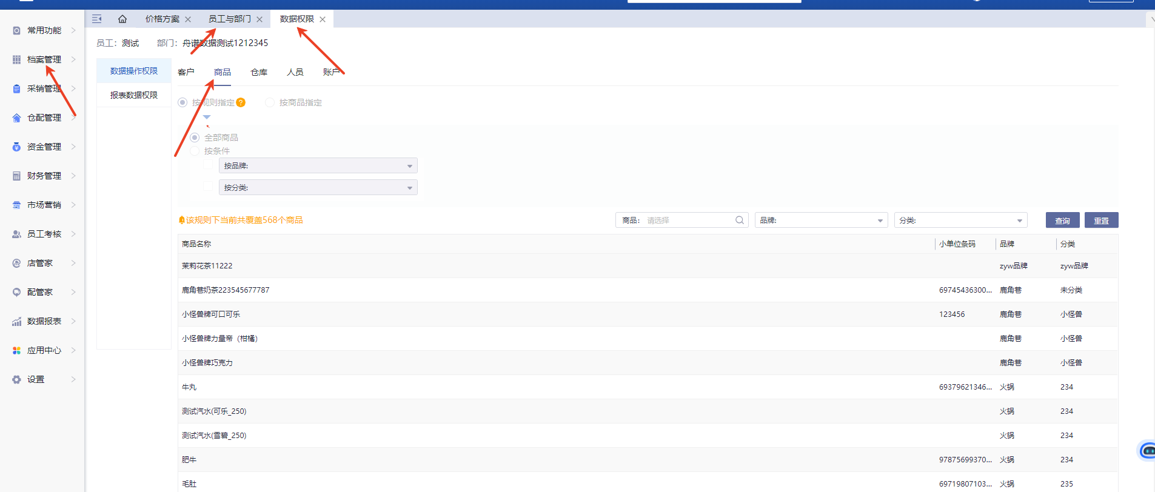Open the chat assistant robot icon
The height and width of the screenshot is (492, 1155).
pos(1147,450)
